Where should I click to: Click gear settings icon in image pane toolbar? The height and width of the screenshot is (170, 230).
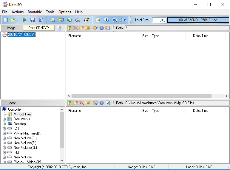(102, 28)
